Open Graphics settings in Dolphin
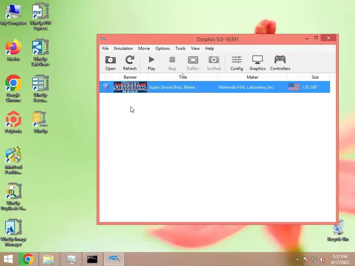The width and height of the screenshot is (355, 266). [258, 63]
